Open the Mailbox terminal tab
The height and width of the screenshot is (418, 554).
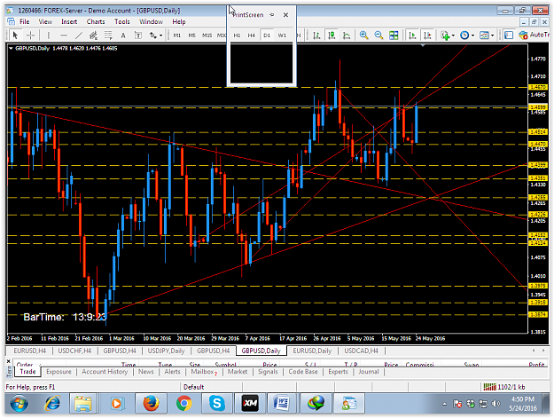coord(204,372)
